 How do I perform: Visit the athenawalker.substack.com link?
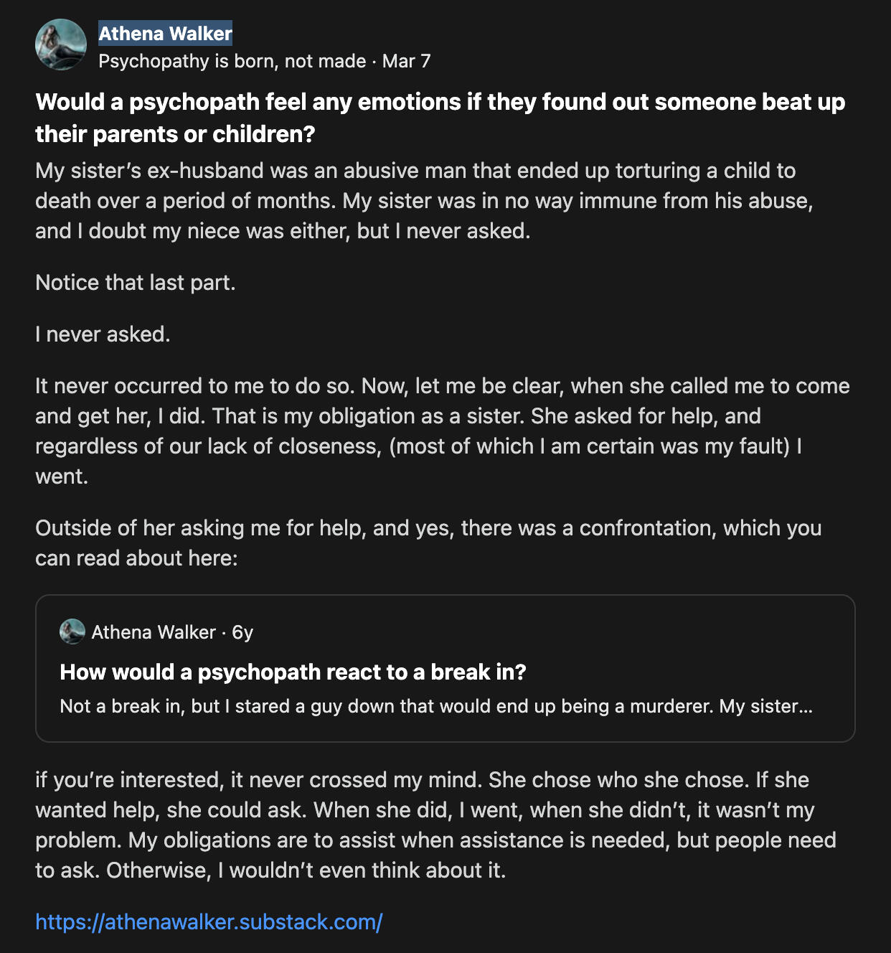(x=209, y=921)
